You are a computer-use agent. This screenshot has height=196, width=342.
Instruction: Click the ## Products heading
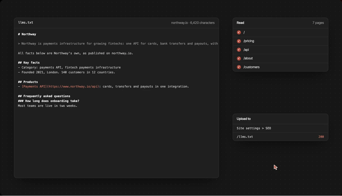(28, 82)
